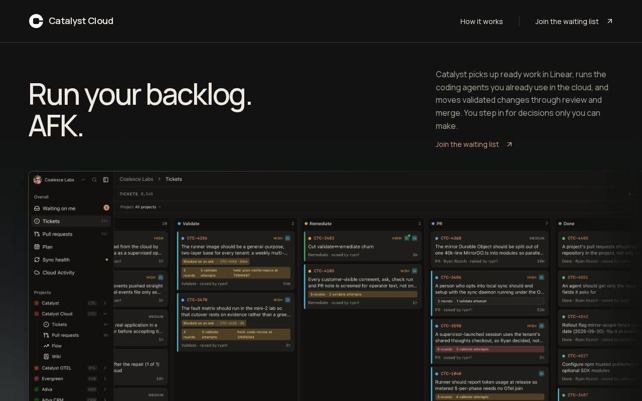
Task: Open the Project All projects filter dropdown
Action: click(x=141, y=207)
